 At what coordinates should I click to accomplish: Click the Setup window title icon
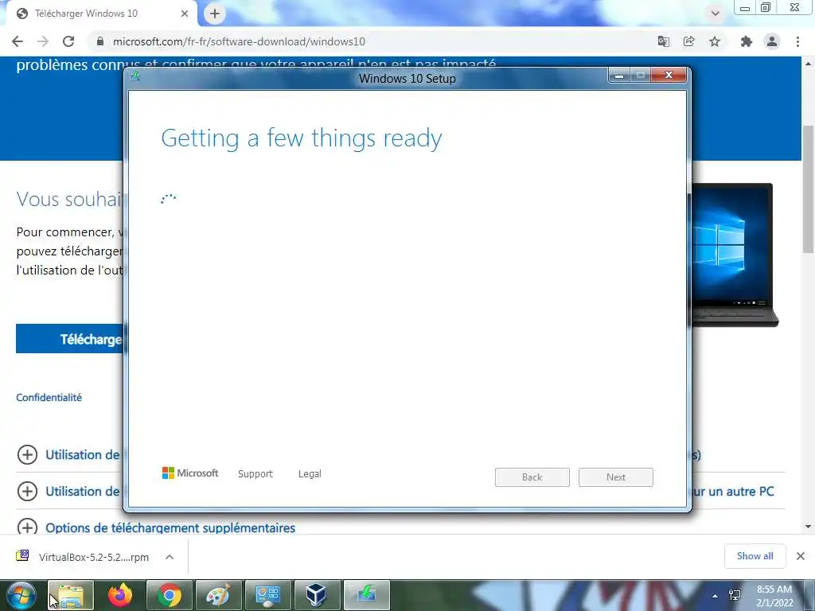(x=135, y=76)
